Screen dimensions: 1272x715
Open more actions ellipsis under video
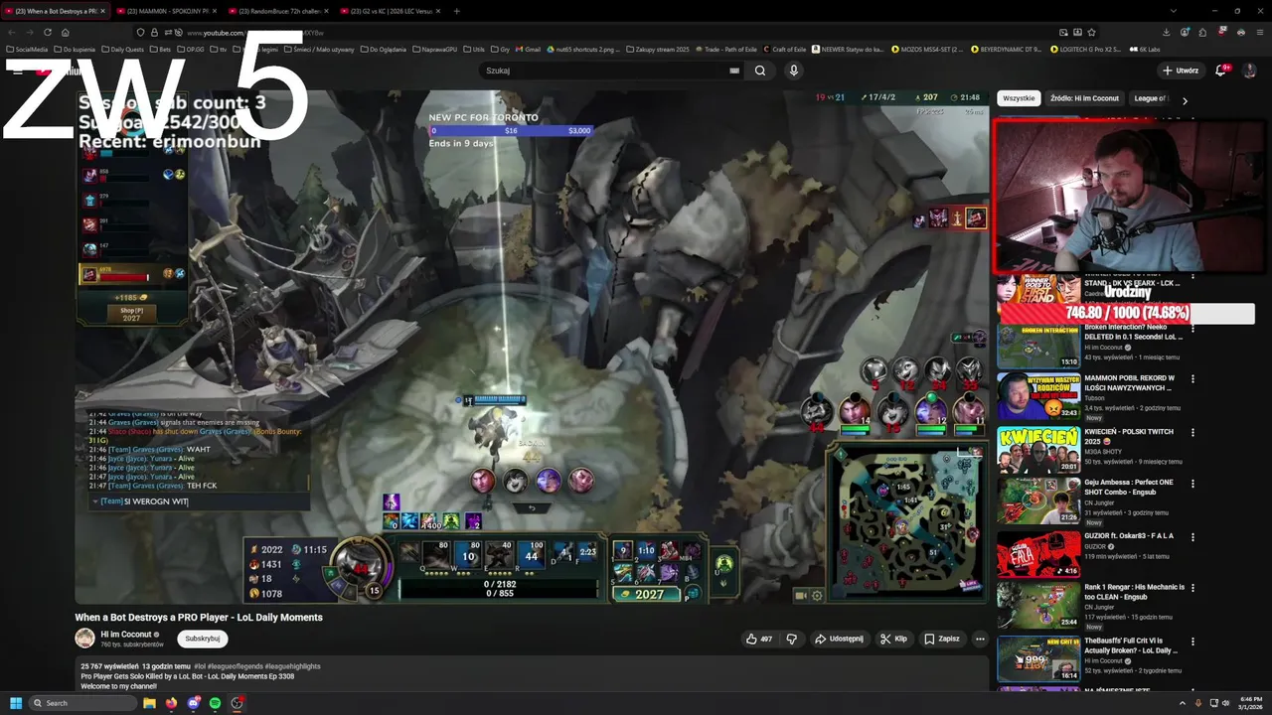coord(980,639)
